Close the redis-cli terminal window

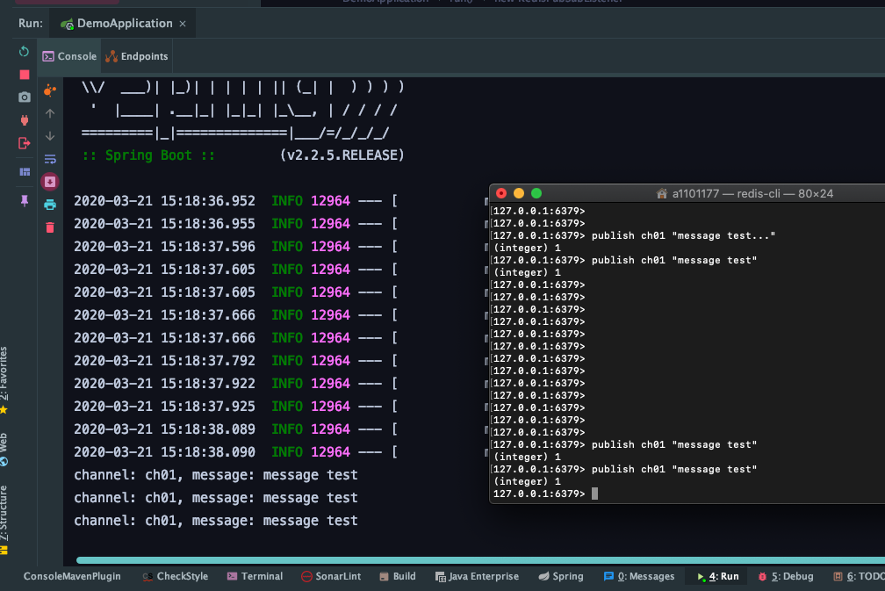click(x=501, y=193)
